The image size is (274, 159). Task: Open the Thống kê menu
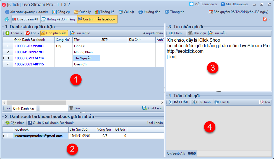pos(105,12)
